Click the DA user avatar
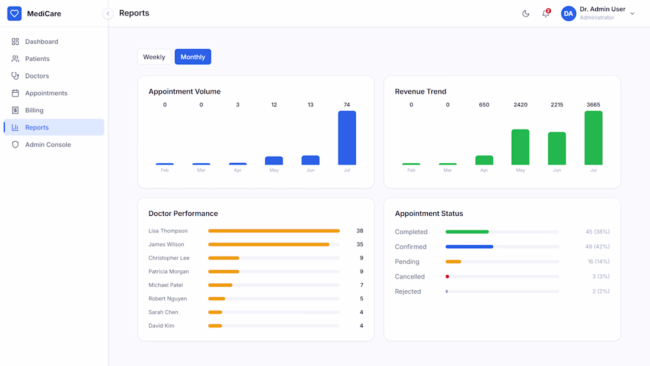This screenshot has width=650, height=366. coord(568,14)
